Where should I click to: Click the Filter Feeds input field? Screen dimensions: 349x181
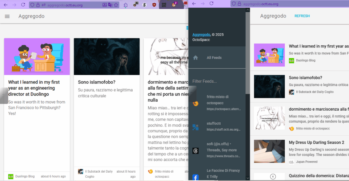coord(217,81)
